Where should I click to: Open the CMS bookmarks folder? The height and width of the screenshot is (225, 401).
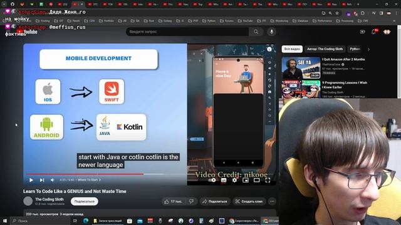[363, 21]
